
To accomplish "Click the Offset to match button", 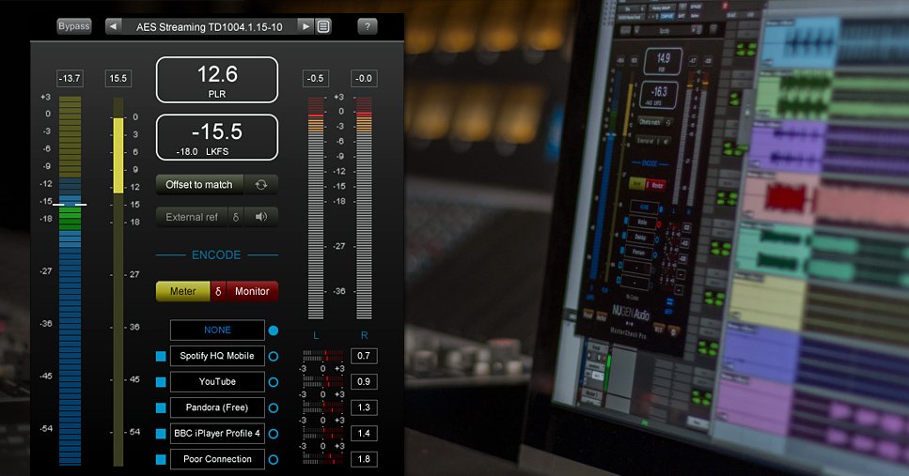I will 199,185.
